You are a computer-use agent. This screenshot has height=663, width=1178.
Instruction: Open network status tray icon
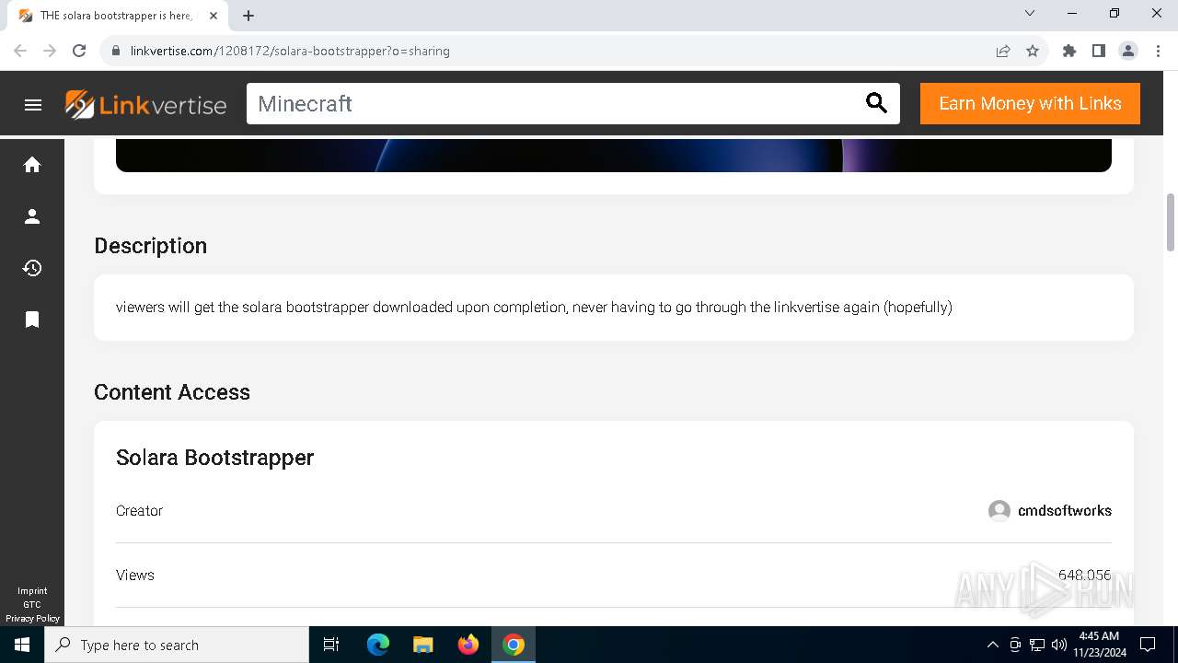pyautogui.click(x=1037, y=645)
